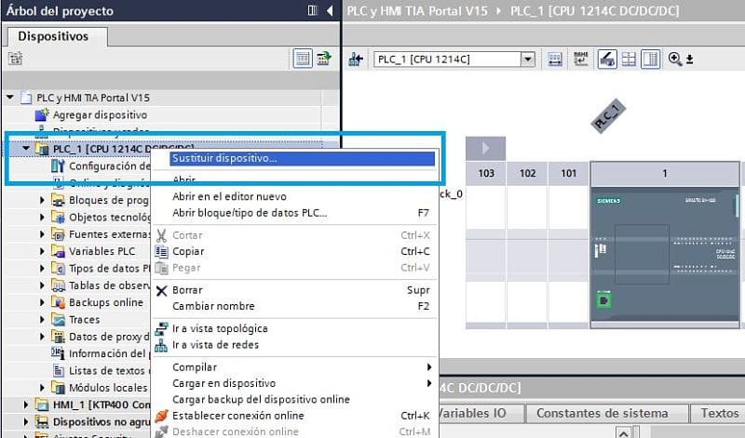Select Ir a vista de redes

[215, 345]
